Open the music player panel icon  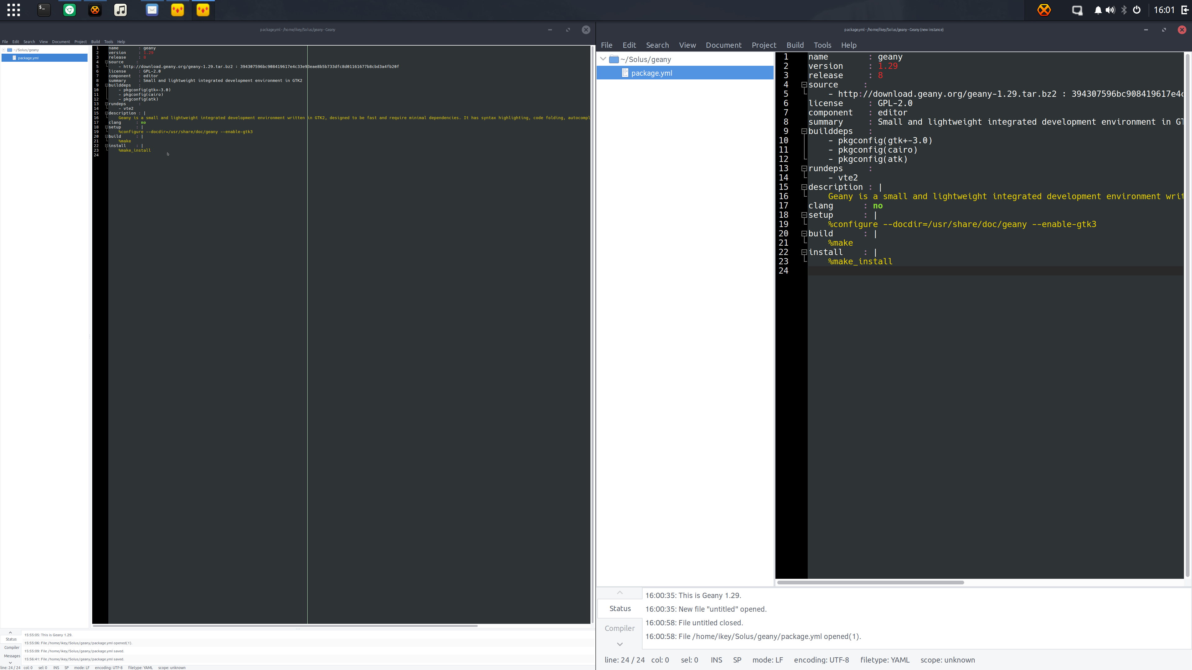click(120, 10)
